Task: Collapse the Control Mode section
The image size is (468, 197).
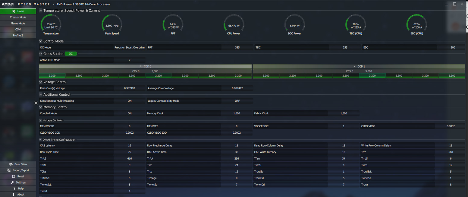Action: click(x=41, y=41)
